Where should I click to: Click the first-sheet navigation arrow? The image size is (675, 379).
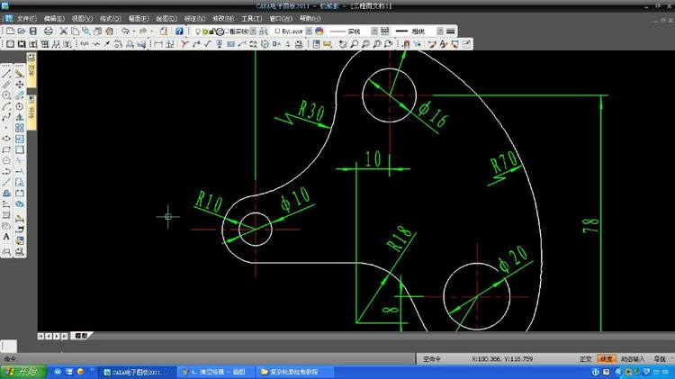[x=40, y=336]
